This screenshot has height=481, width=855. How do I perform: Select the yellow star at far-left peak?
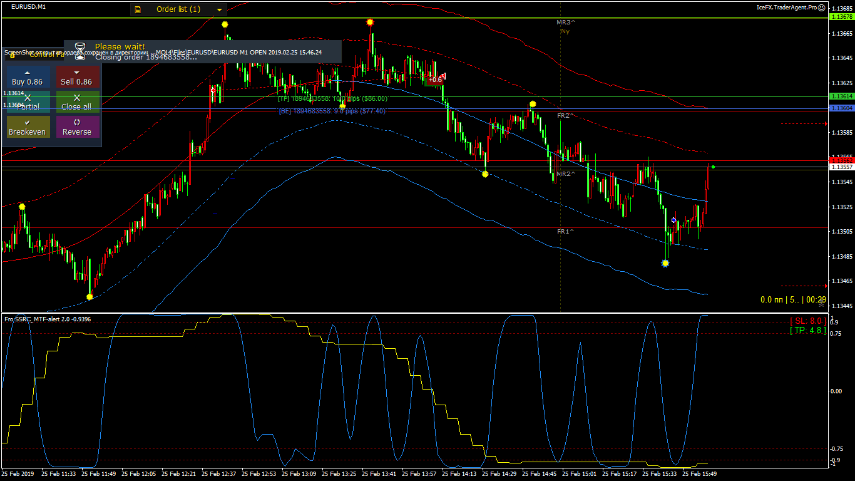(x=22, y=206)
